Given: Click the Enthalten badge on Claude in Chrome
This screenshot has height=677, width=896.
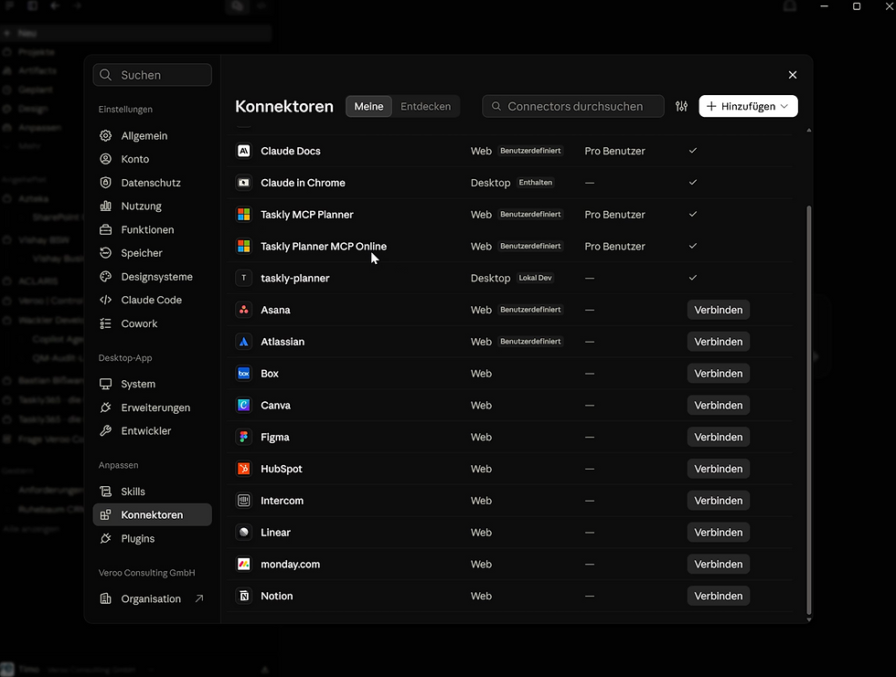Looking at the screenshot, I should [536, 183].
